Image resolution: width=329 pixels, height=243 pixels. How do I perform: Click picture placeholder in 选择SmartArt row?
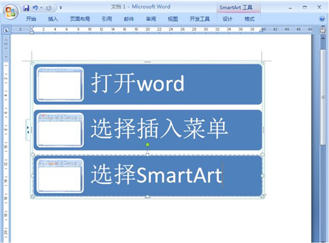click(60, 176)
